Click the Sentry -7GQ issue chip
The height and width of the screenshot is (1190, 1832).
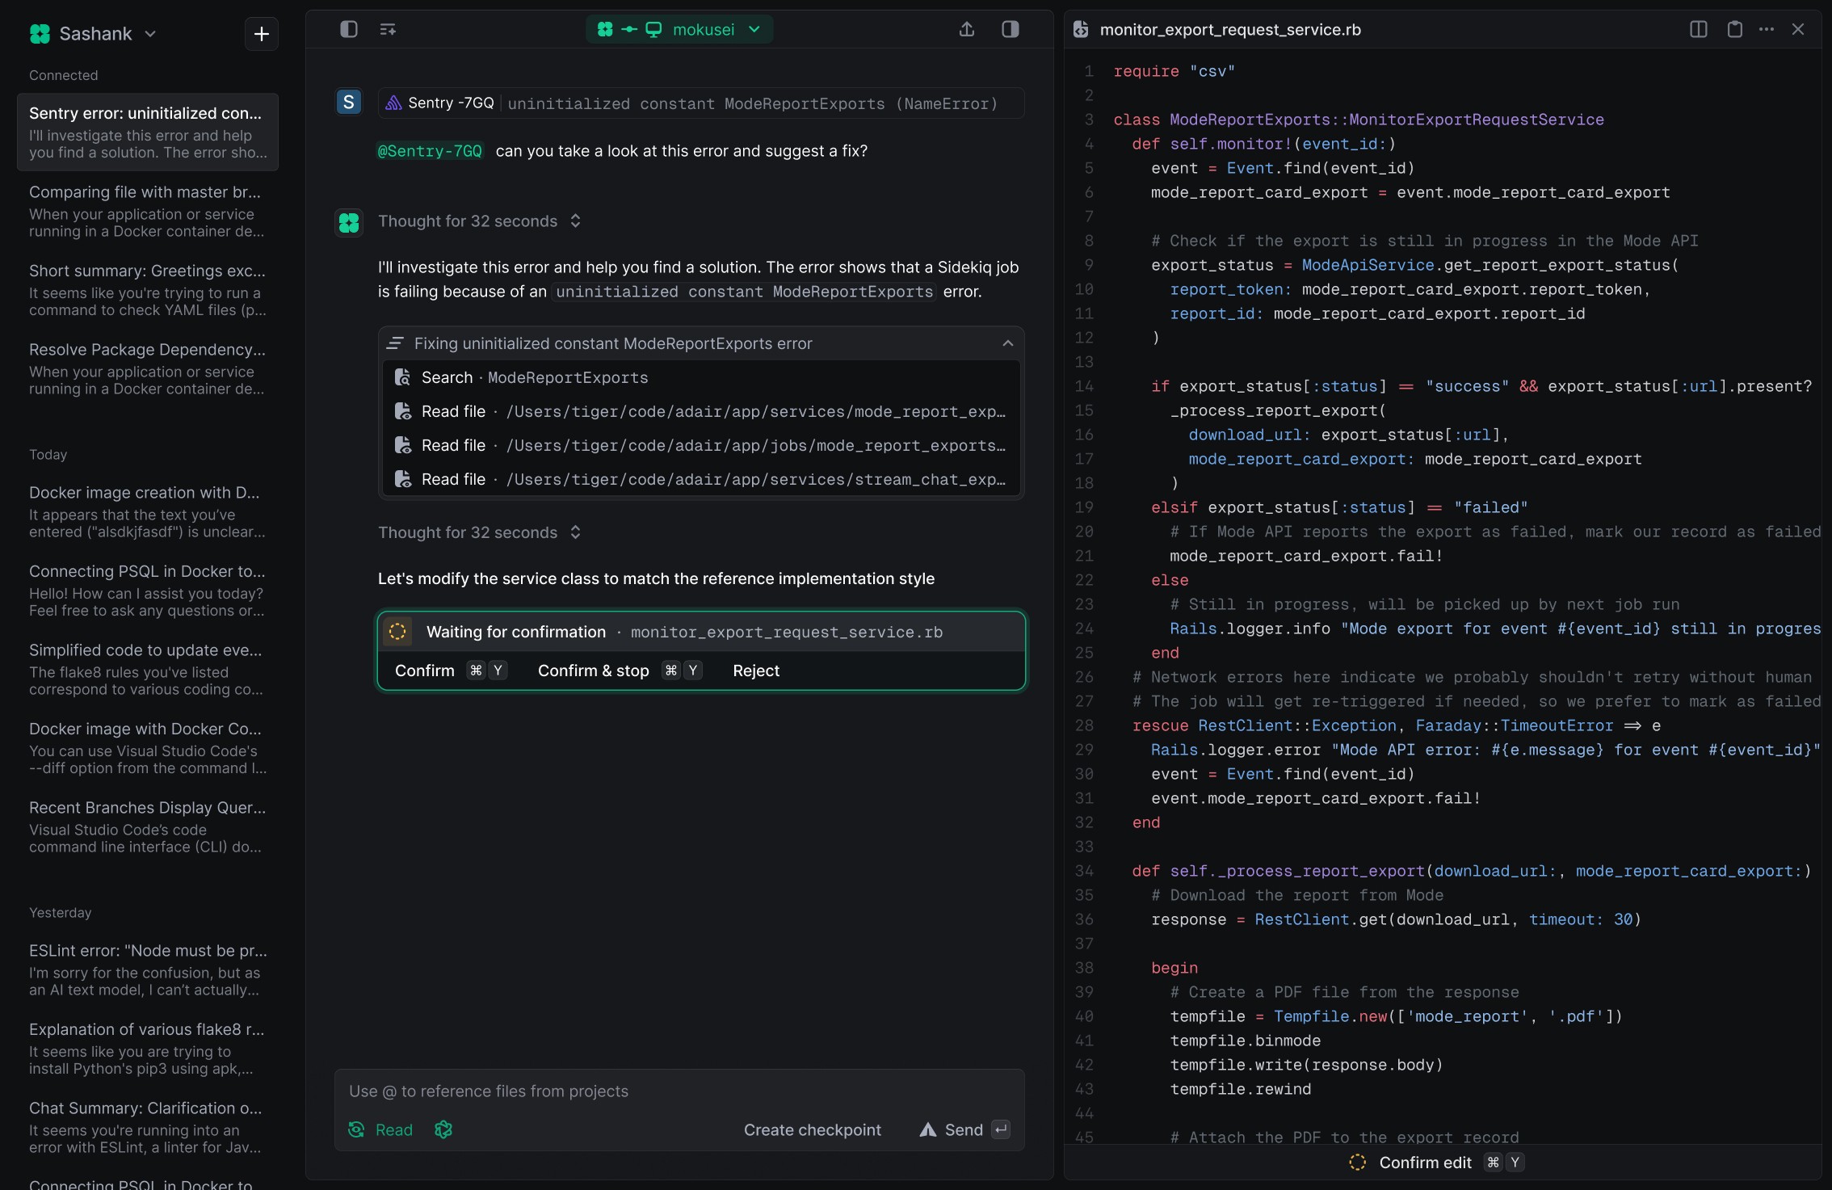pyautogui.click(x=701, y=103)
